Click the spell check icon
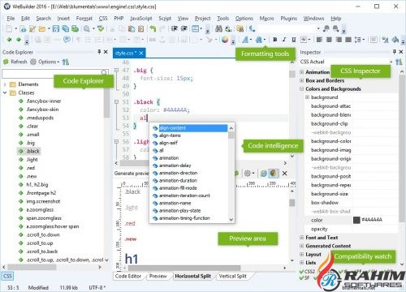The width and height of the screenshot is (406, 292). [101, 28]
